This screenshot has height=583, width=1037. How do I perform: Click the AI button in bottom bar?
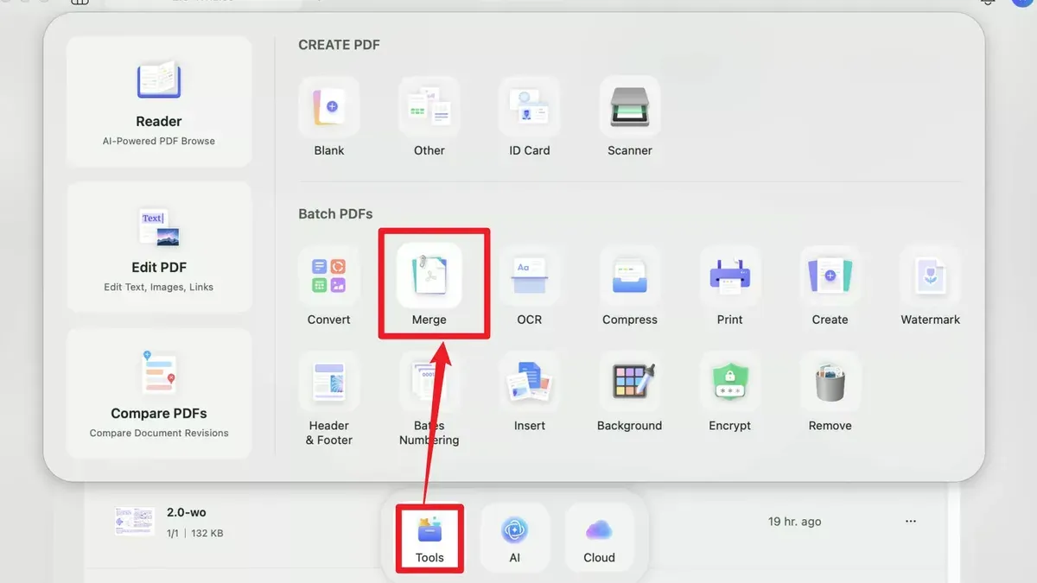tap(515, 538)
